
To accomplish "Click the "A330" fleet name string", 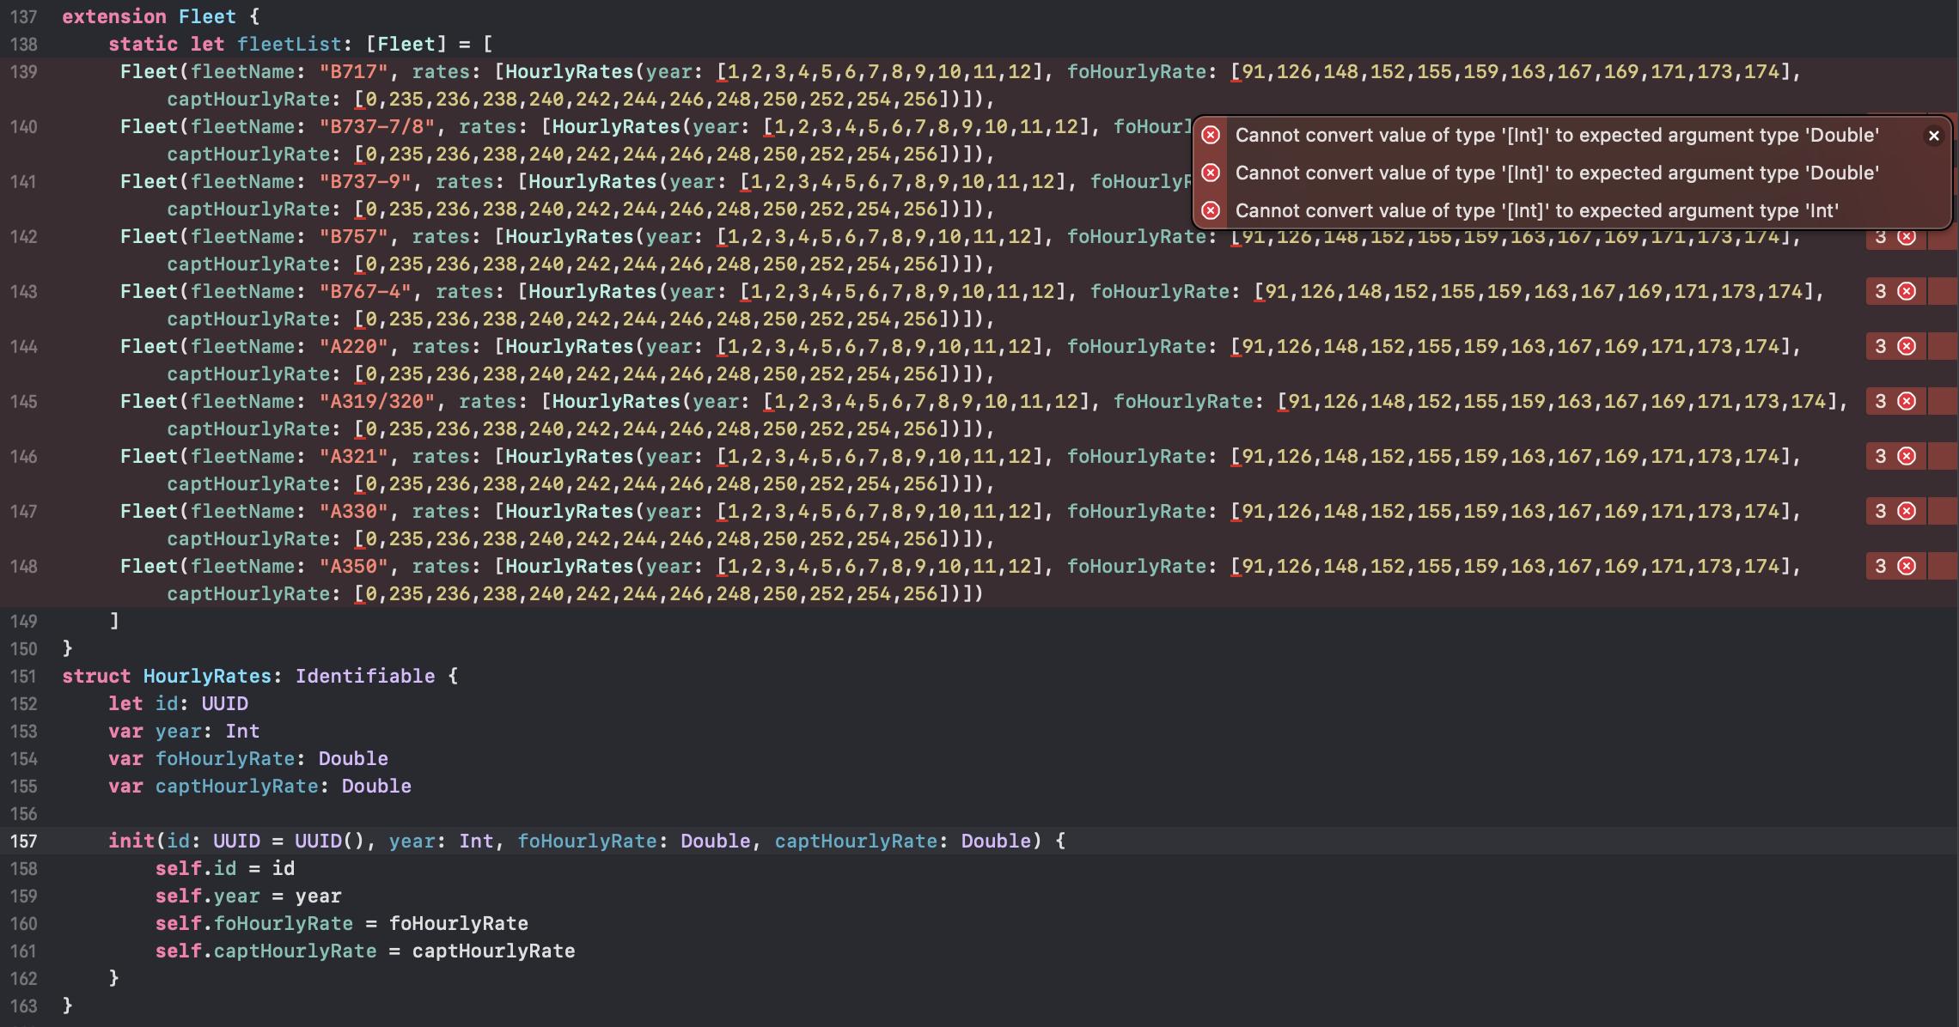I will coord(354,511).
